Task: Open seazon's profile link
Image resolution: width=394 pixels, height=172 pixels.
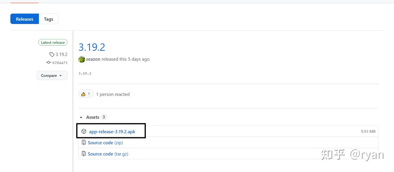Action: tap(93, 59)
